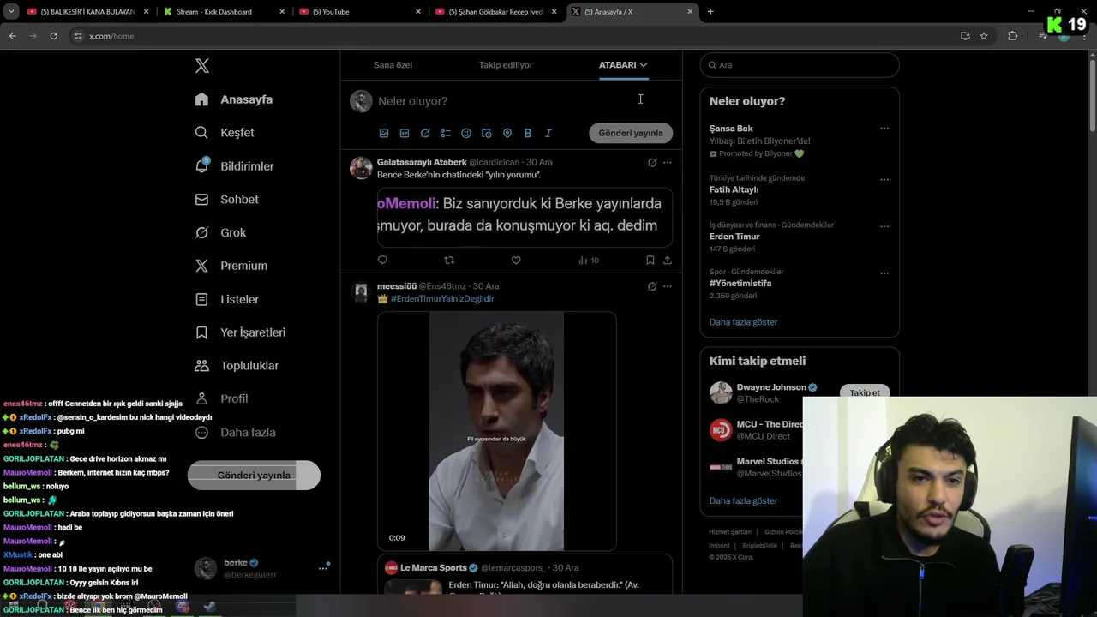Open Sohbet messages
The width and height of the screenshot is (1097, 617).
227,199
